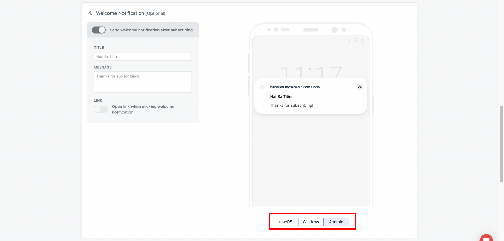Click the Chrome icon in the notification preview

[x=262, y=87]
